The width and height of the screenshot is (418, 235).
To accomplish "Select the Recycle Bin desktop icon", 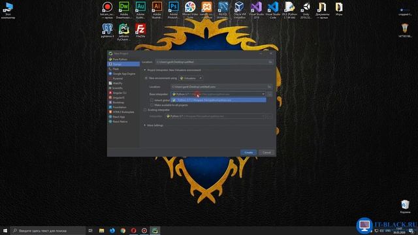I will pos(405,206).
